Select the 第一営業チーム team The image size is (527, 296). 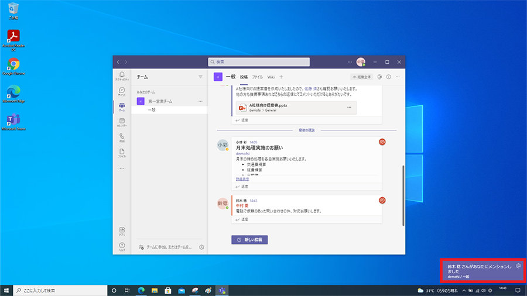coord(160,101)
